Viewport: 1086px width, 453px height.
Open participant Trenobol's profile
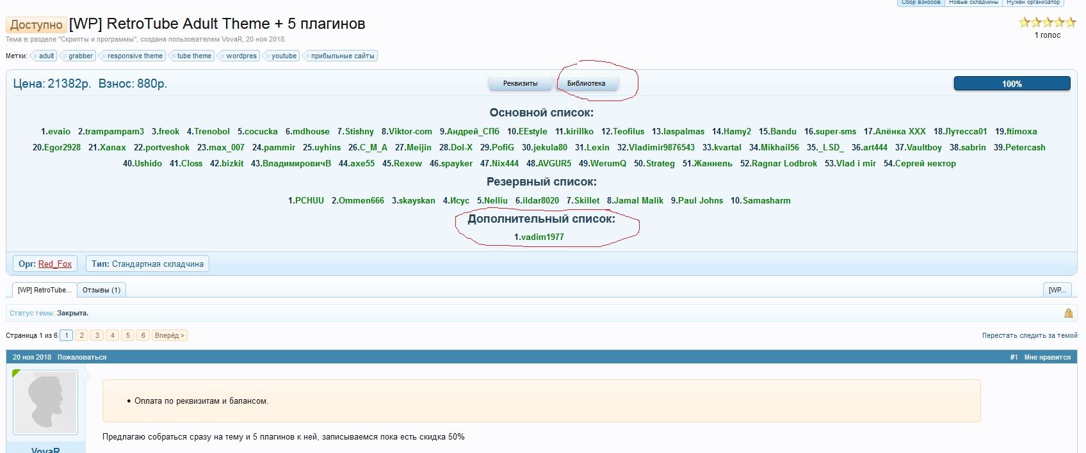coord(212,131)
